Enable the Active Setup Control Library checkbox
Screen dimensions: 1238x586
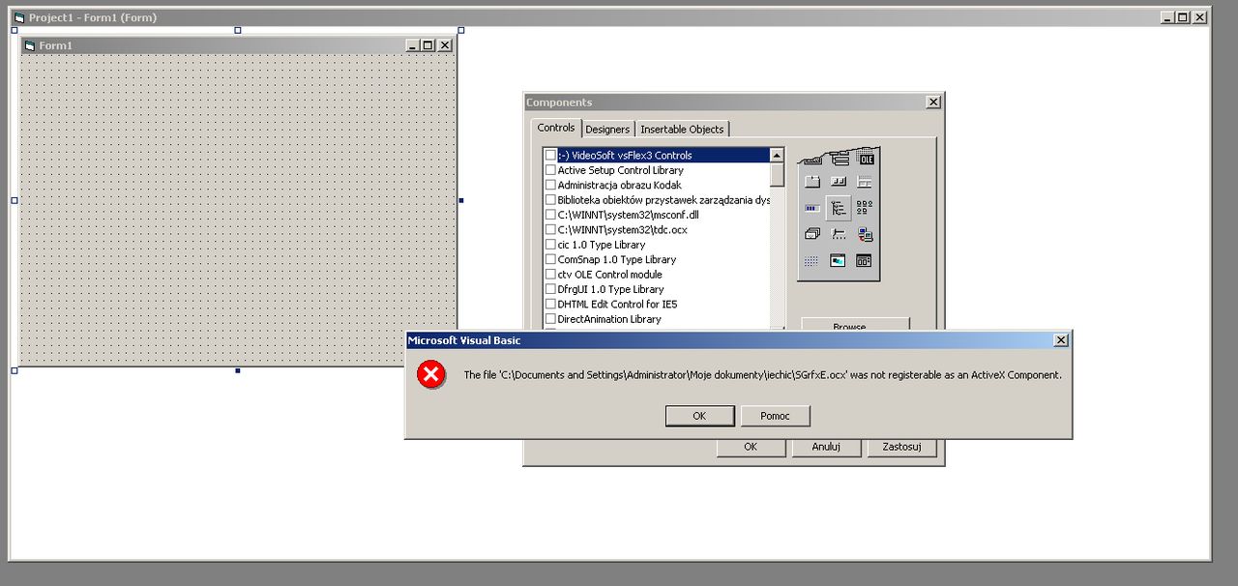[550, 170]
